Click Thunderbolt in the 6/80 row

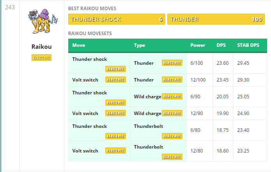pos(148,126)
